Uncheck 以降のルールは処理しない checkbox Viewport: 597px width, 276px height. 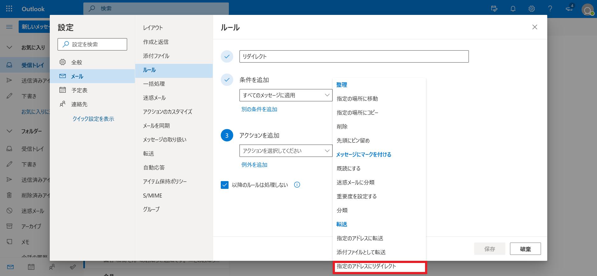224,185
